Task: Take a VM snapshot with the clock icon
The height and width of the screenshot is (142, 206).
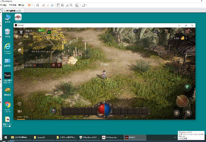Action: pos(44,5)
